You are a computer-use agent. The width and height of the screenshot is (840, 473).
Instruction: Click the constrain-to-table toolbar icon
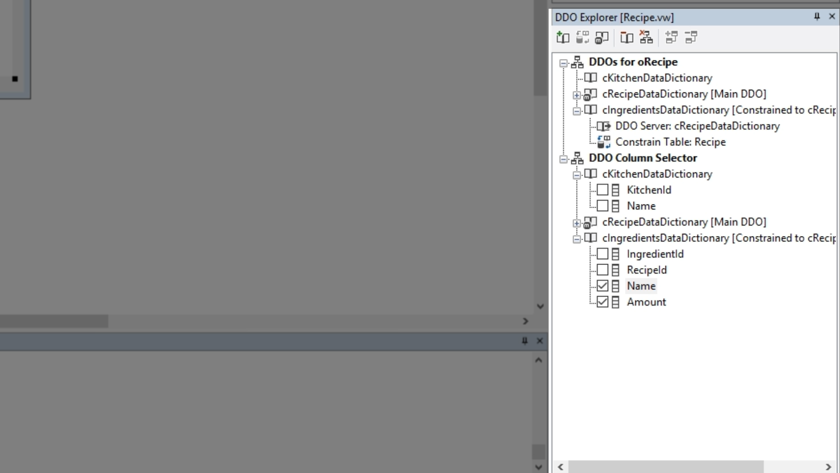[582, 38]
